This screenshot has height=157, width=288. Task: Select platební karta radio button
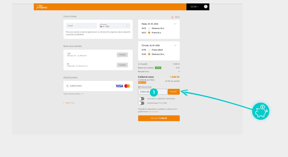(67, 86)
